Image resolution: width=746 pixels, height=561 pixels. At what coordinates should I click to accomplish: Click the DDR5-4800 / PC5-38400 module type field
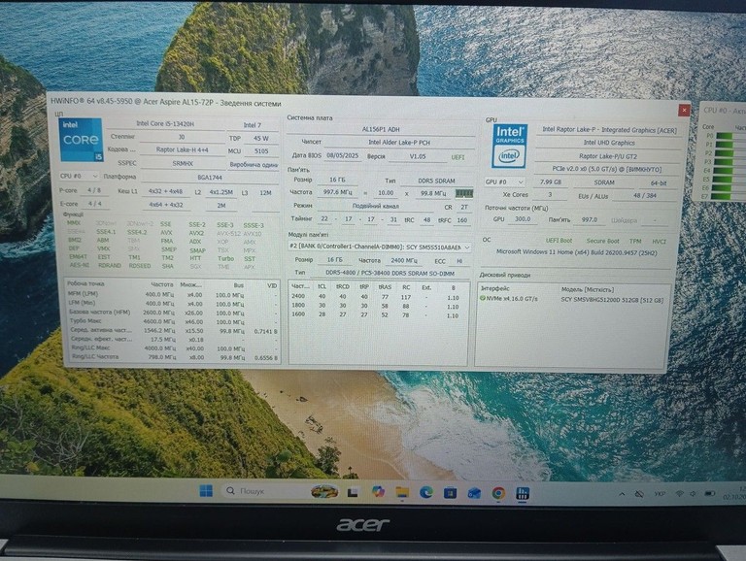(x=390, y=274)
